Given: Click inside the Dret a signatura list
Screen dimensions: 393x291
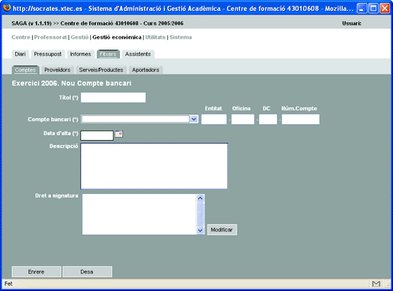Looking at the screenshot, I should pos(139,214).
